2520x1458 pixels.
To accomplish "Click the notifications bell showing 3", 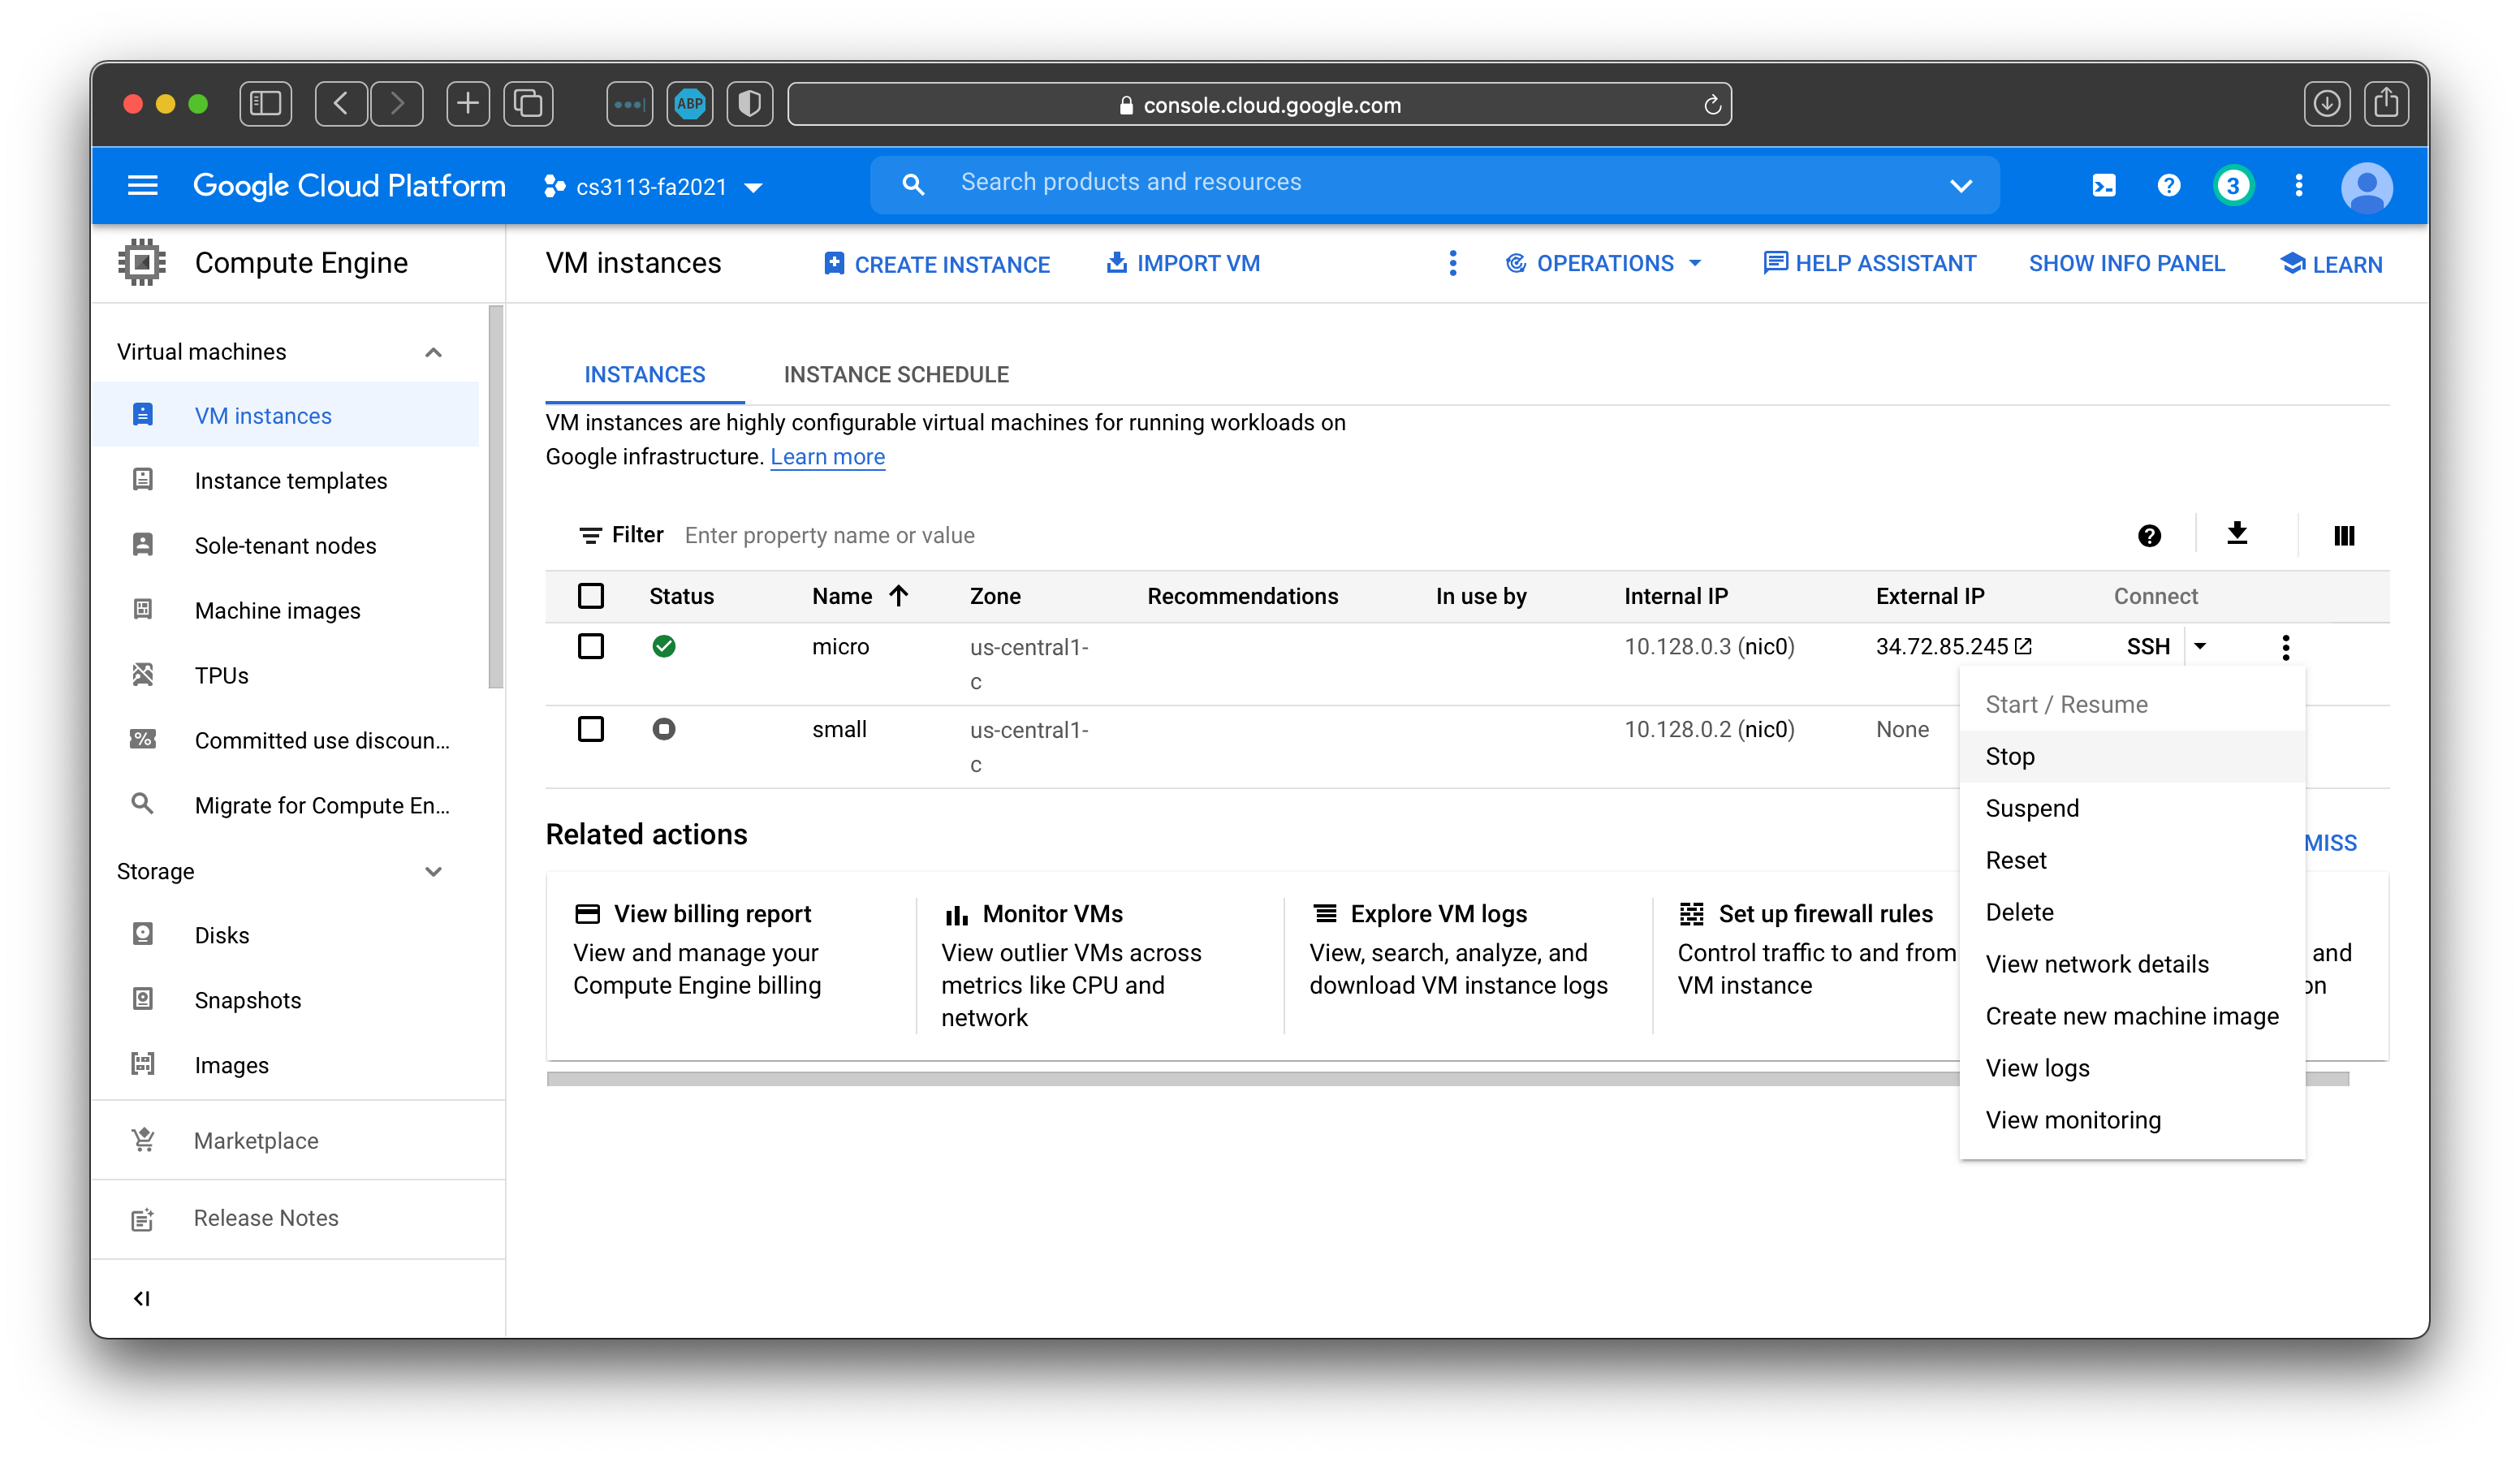I will click(2234, 185).
